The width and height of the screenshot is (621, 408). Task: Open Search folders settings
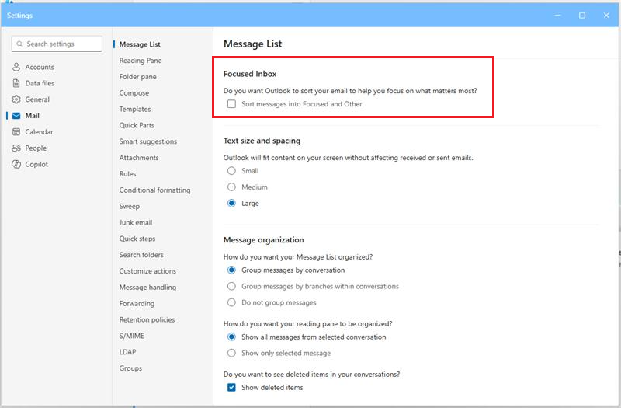point(141,255)
